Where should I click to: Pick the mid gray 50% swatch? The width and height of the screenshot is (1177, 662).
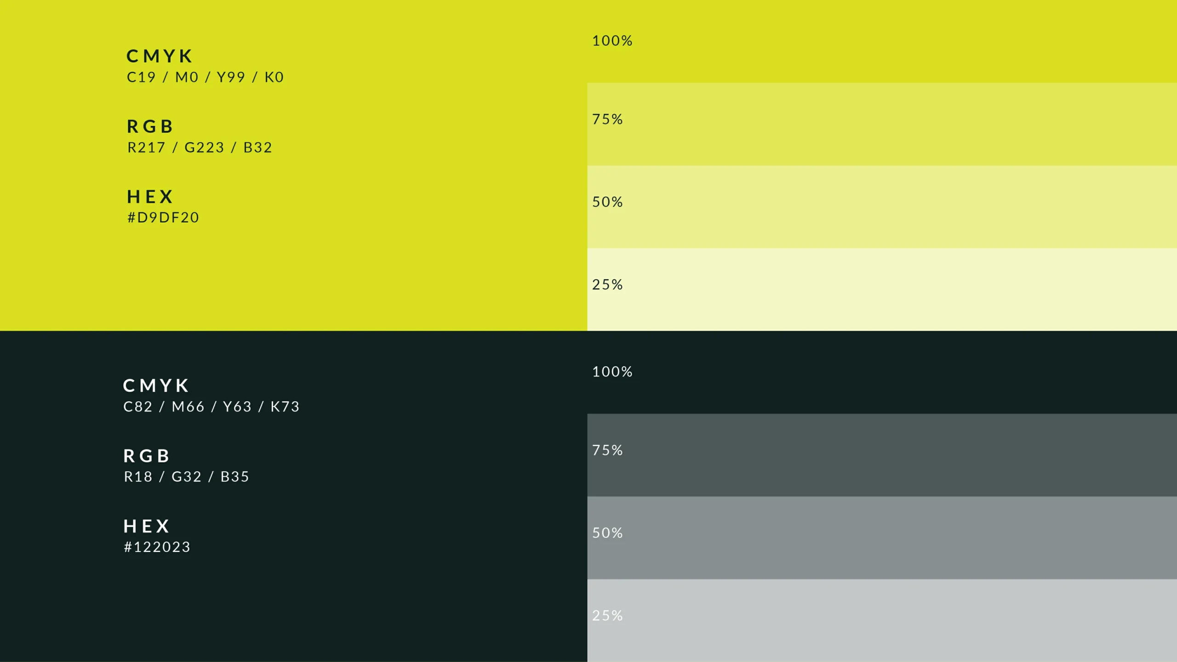pos(882,538)
